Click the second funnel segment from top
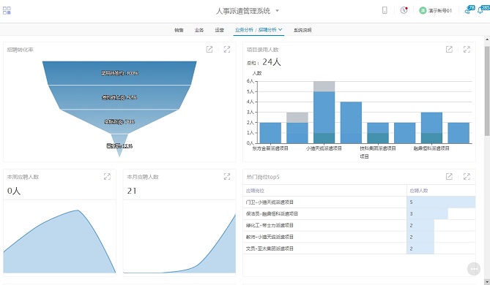This screenshot has height=285, width=490. 119,97
